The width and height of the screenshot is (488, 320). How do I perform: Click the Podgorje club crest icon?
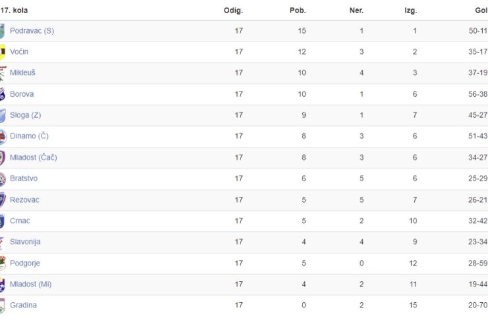(3, 263)
